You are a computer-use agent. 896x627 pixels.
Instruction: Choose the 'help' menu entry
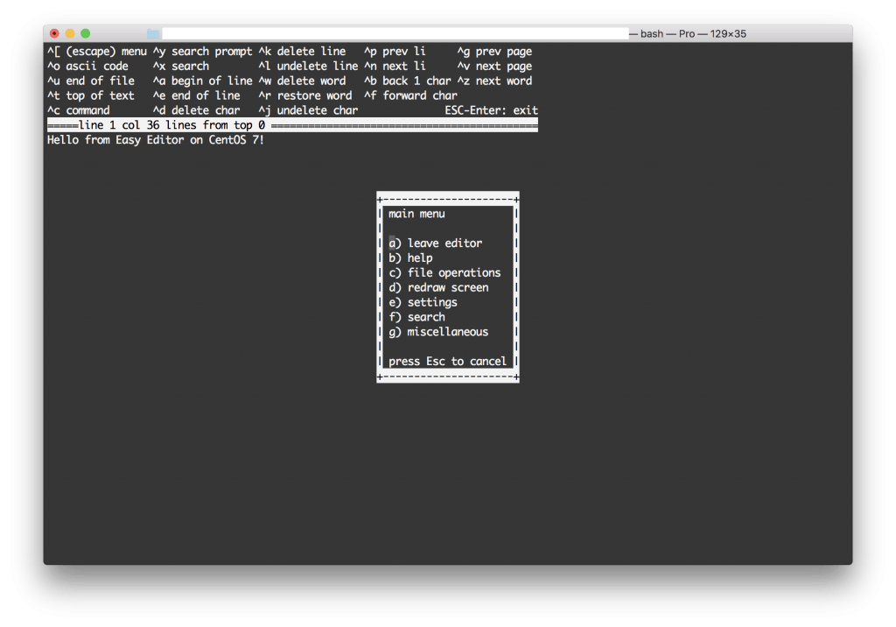pos(419,258)
